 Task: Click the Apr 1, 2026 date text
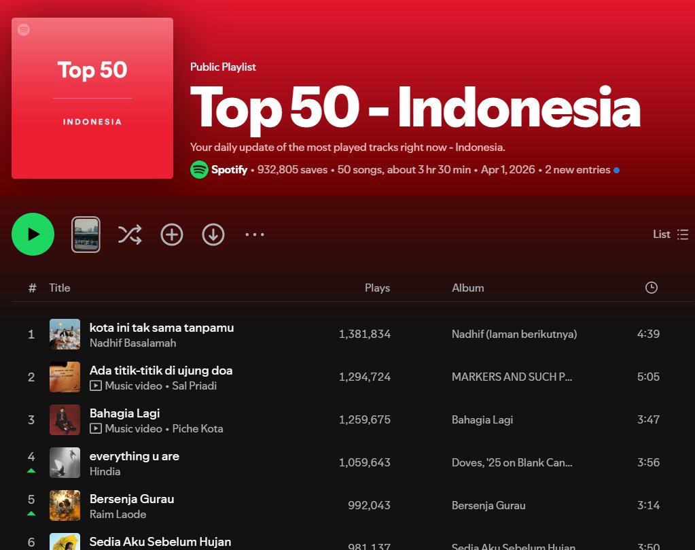pos(508,169)
